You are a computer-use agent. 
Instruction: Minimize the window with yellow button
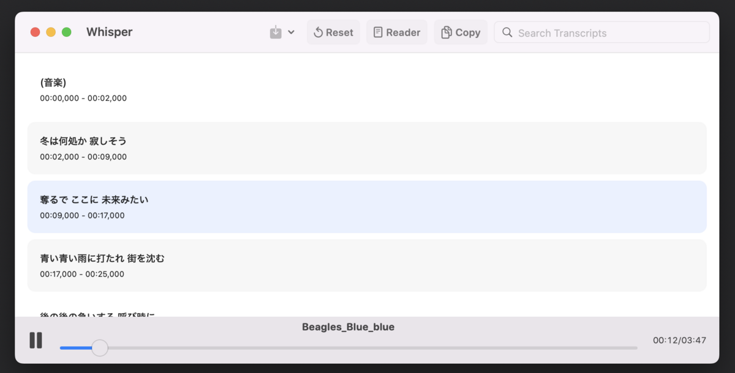pos(51,32)
